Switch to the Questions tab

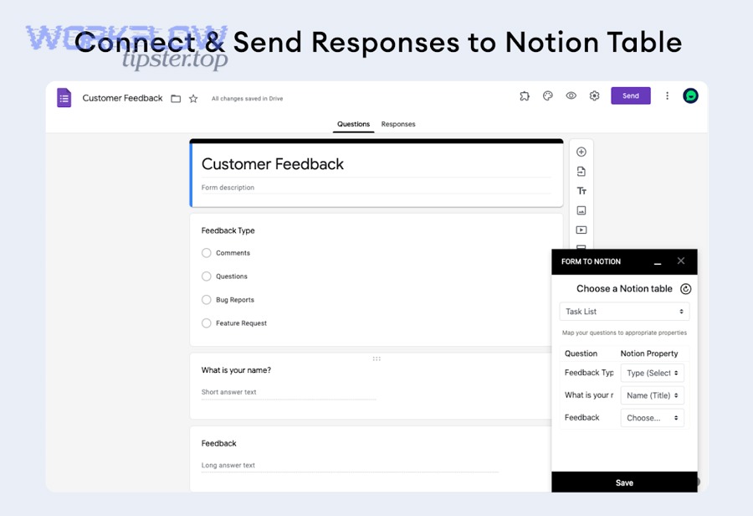pos(353,124)
